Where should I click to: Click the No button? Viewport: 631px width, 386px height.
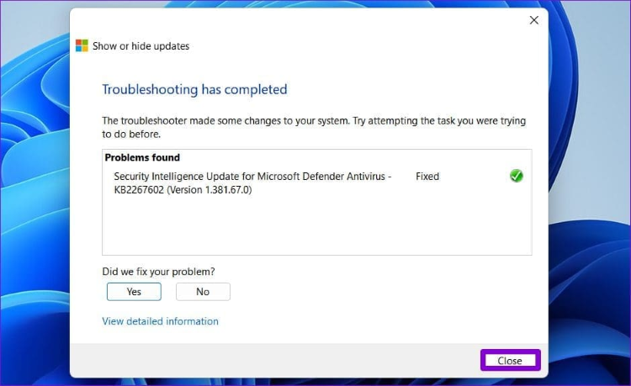pyautogui.click(x=203, y=292)
